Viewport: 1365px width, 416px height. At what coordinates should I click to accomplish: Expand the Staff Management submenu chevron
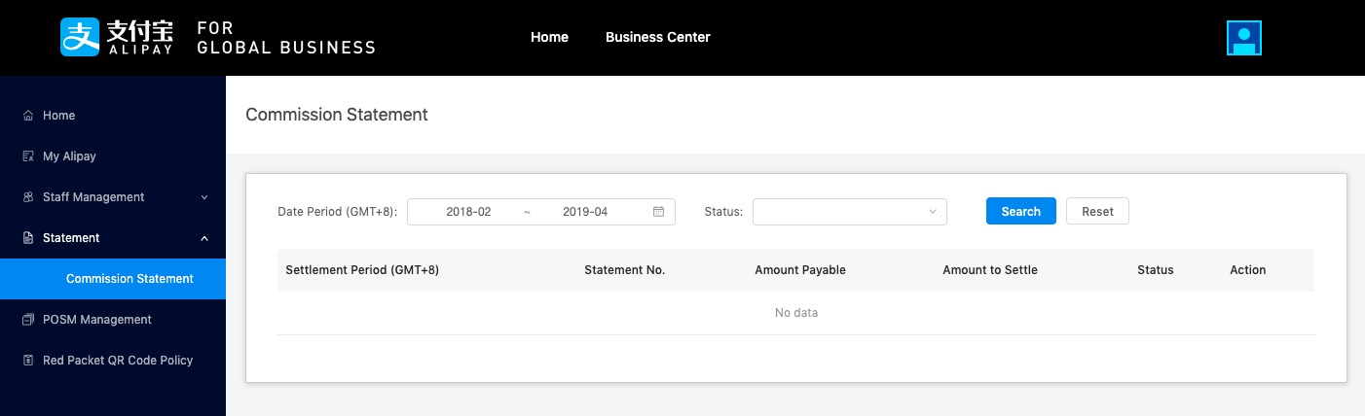pyautogui.click(x=204, y=197)
